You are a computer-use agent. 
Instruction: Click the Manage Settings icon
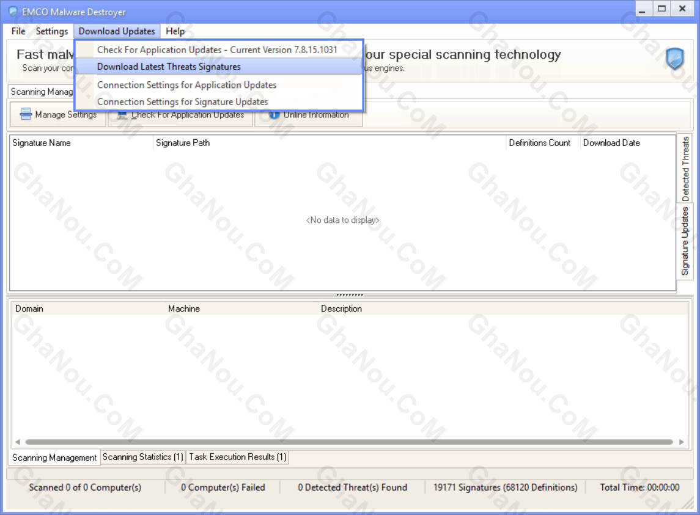pyautogui.click(x=26, y=115)
